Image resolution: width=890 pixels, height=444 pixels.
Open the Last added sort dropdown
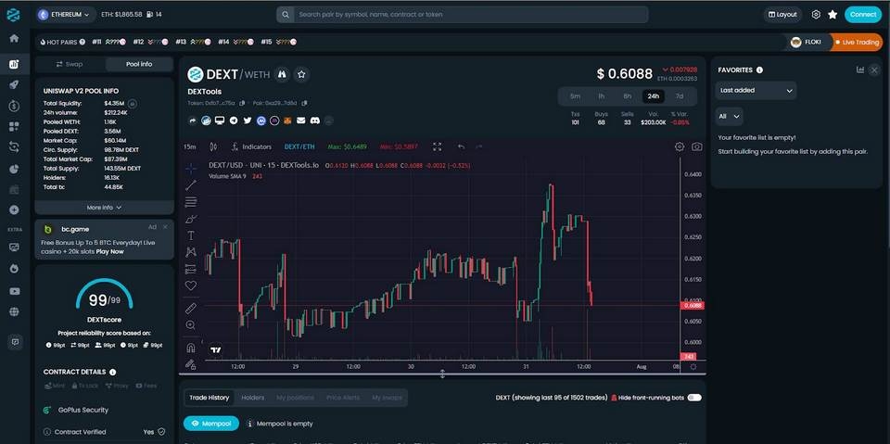tap(756, 90)
